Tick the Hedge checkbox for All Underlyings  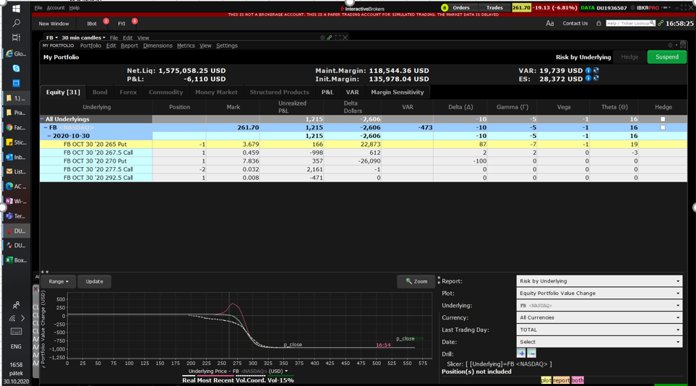663,119
